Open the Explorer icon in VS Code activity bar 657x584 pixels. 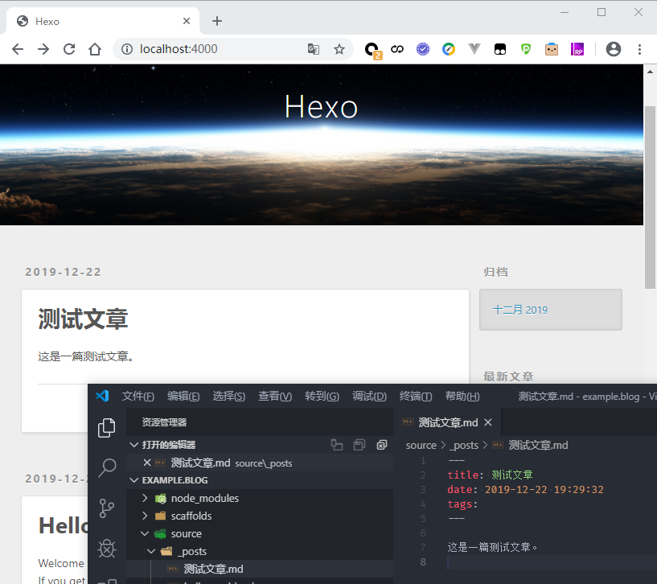(106, 428)
